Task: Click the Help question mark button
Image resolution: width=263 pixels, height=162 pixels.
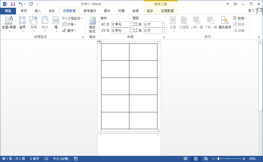Action: click(x=228, y=4)
